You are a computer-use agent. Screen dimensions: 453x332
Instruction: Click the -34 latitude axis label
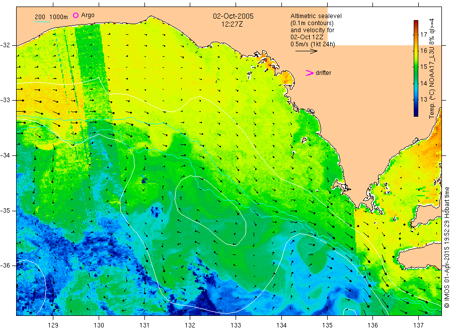(6, 155)
